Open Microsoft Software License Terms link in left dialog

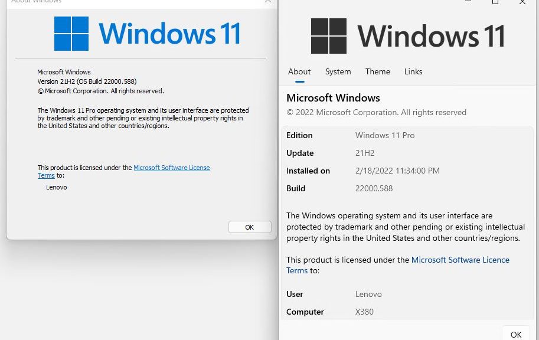pyautogui.click(x=172, y=168)
